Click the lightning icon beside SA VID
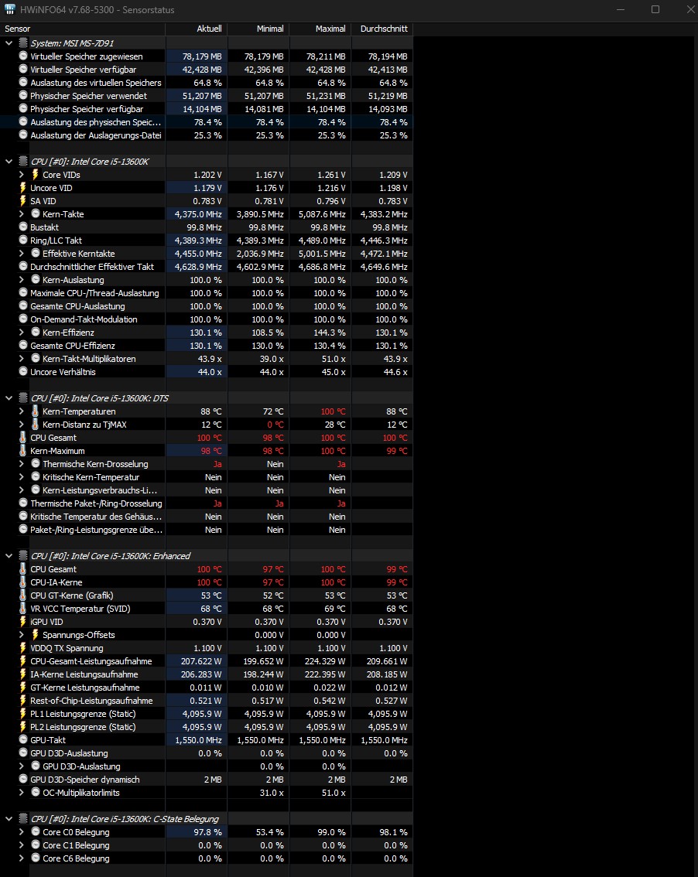698x877 pixels. tap(23, 201)
